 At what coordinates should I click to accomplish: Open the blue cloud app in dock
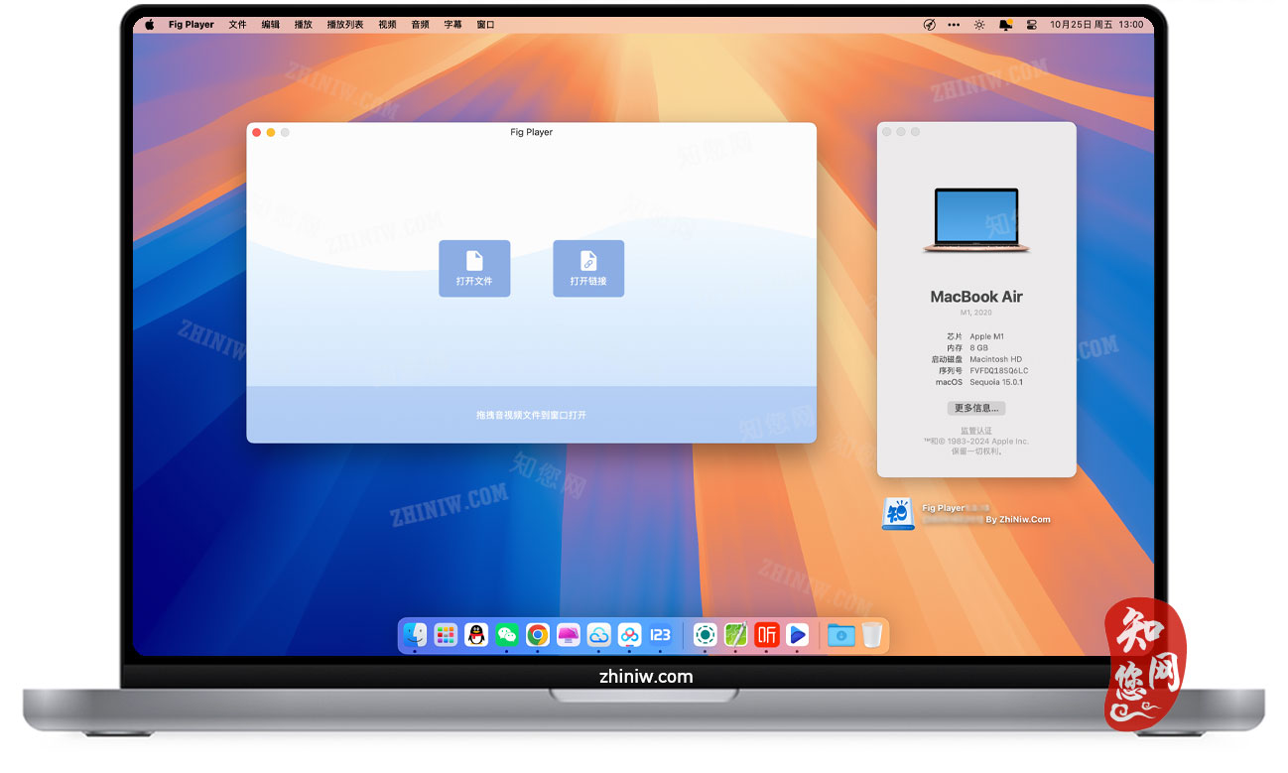598,635
